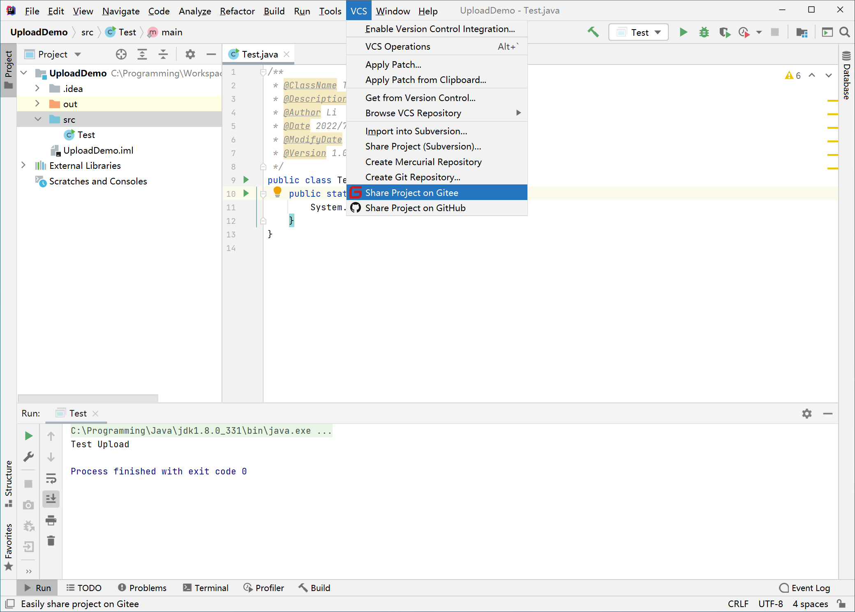The height and width of the screenshot is (612, 855).
Task: Open the Event Log
Action: [x=804, y=588]
